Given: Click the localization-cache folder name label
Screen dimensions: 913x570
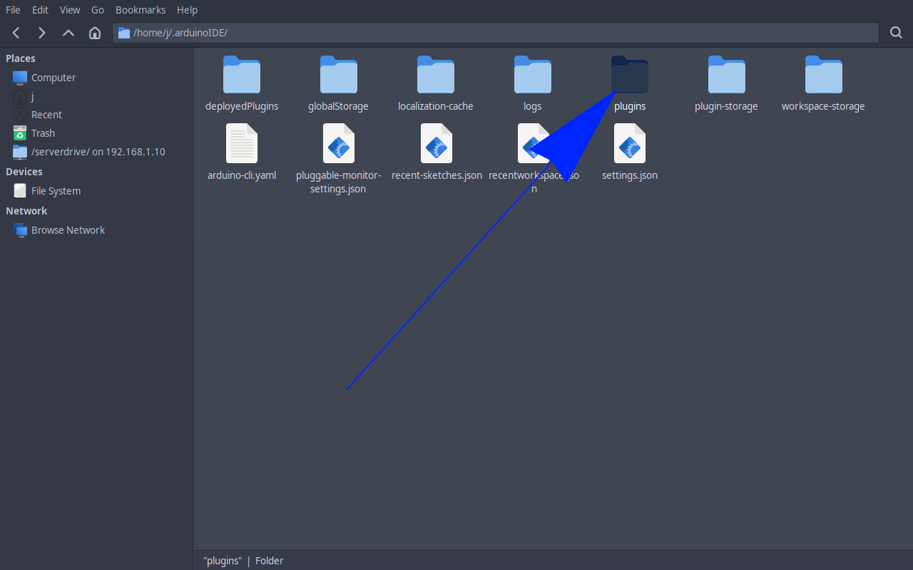Looking at the screenshot, I should pos(436,106).
